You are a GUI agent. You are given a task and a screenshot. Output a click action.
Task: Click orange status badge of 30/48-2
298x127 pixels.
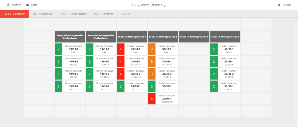click(x=152, y=74)
